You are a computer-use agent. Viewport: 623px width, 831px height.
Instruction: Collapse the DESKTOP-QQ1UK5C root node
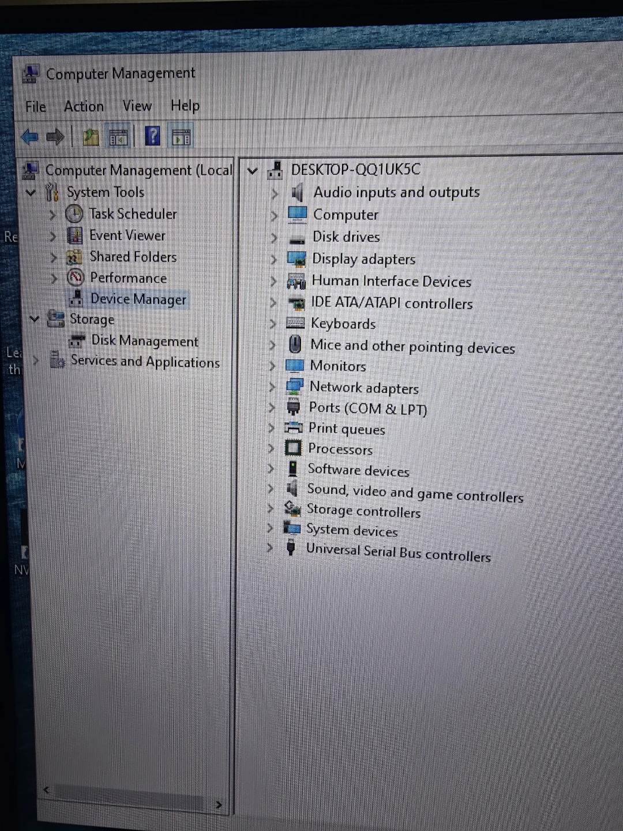coord(253,171)
